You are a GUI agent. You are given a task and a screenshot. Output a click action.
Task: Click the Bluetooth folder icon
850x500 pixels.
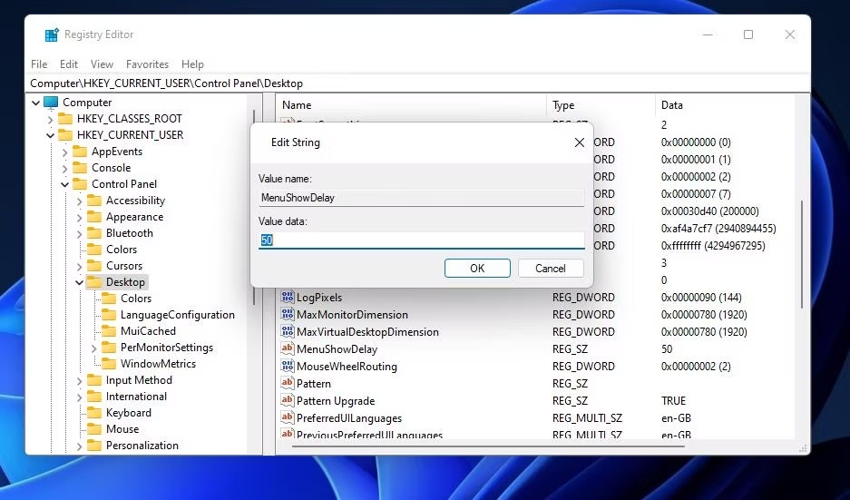pos(94,232)
